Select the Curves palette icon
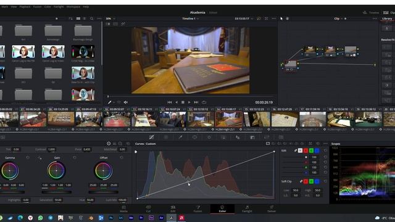Screen dimensions: 395x222 point(151,137)
